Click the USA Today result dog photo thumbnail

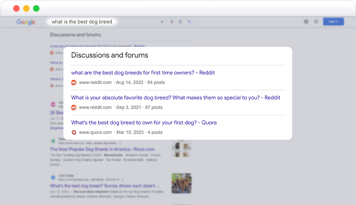click(181, 183)
